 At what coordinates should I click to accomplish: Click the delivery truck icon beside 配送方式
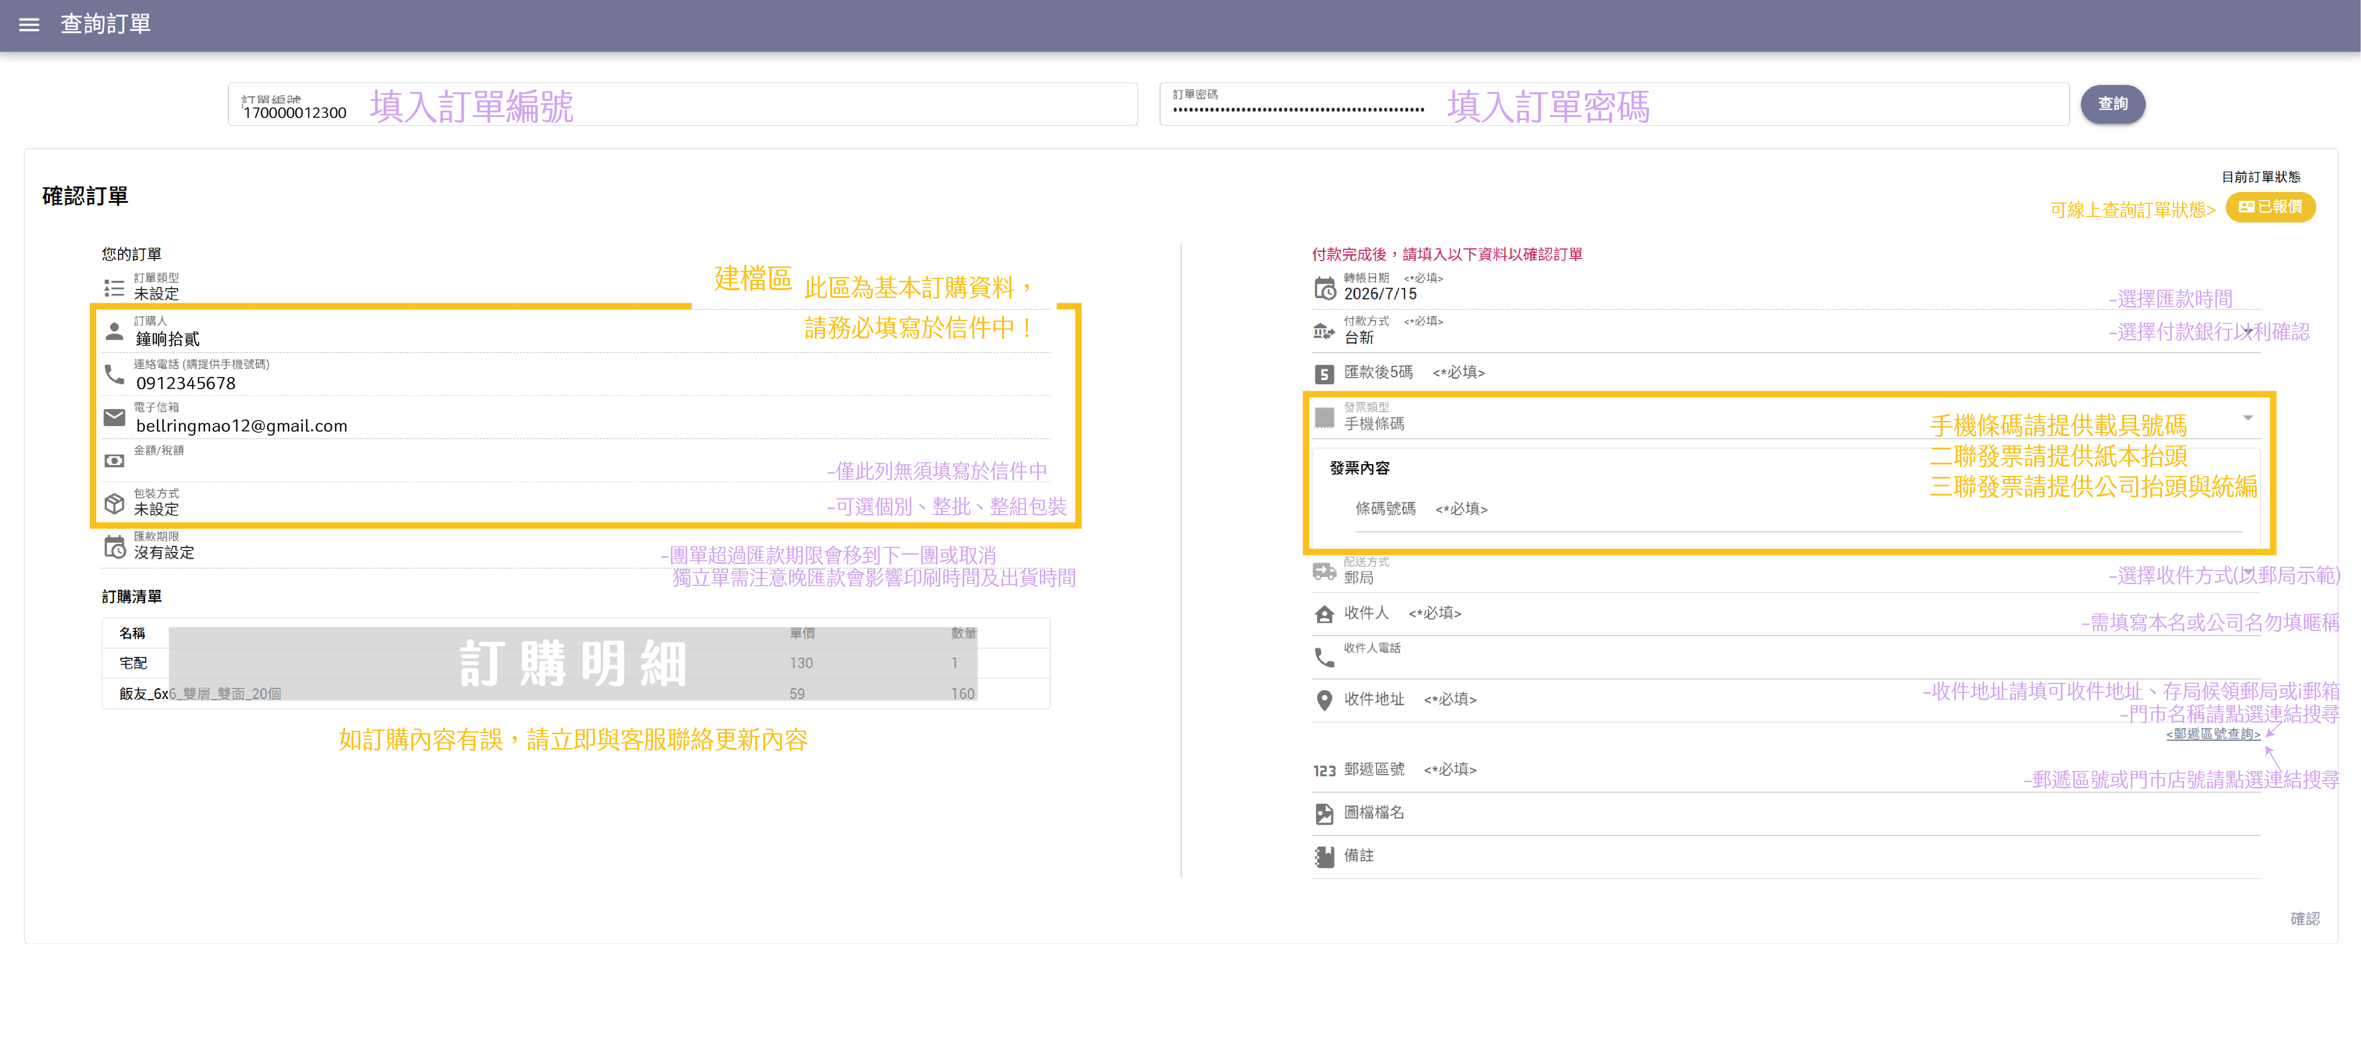click(1325, 572)
